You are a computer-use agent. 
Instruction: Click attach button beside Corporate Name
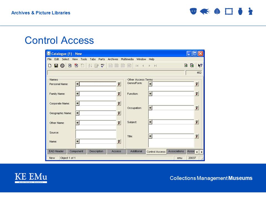tap(119, 103)
